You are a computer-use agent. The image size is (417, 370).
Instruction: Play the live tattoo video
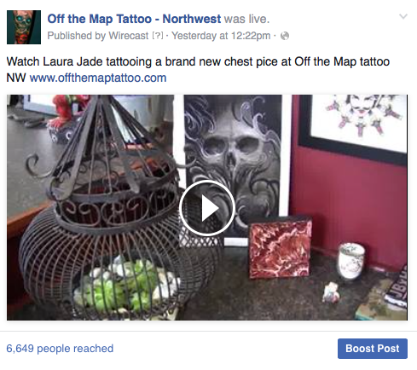click(207, 208)
